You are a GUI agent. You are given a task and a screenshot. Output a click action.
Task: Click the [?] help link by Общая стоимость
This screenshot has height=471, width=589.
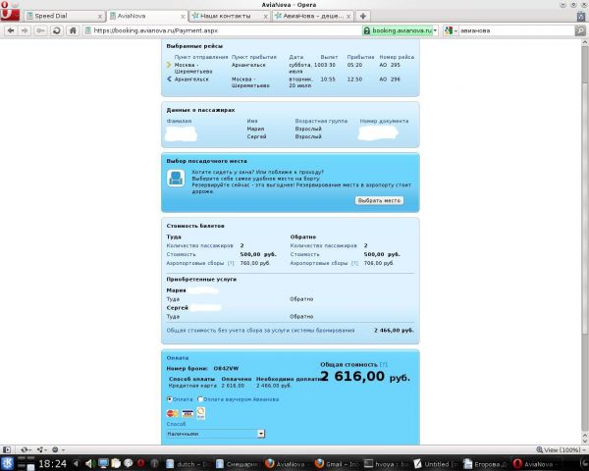click(383, 365)
